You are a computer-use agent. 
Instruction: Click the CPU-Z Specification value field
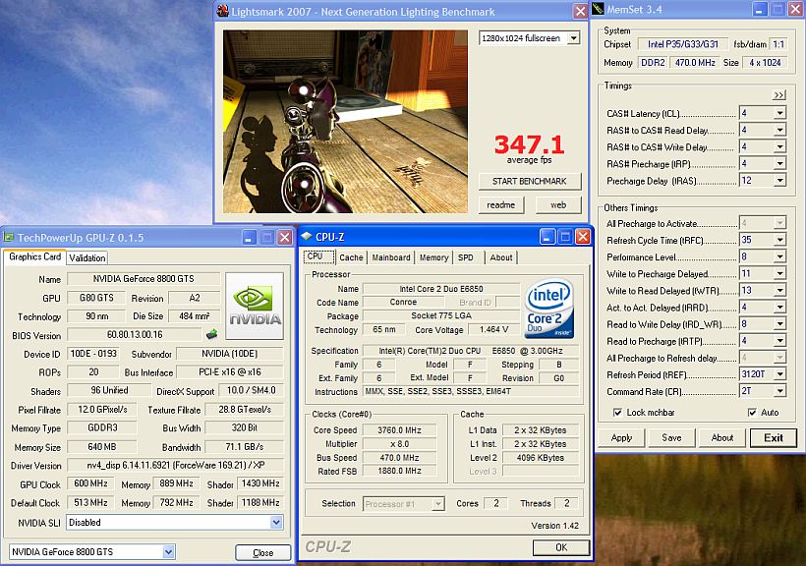[471, 351]
